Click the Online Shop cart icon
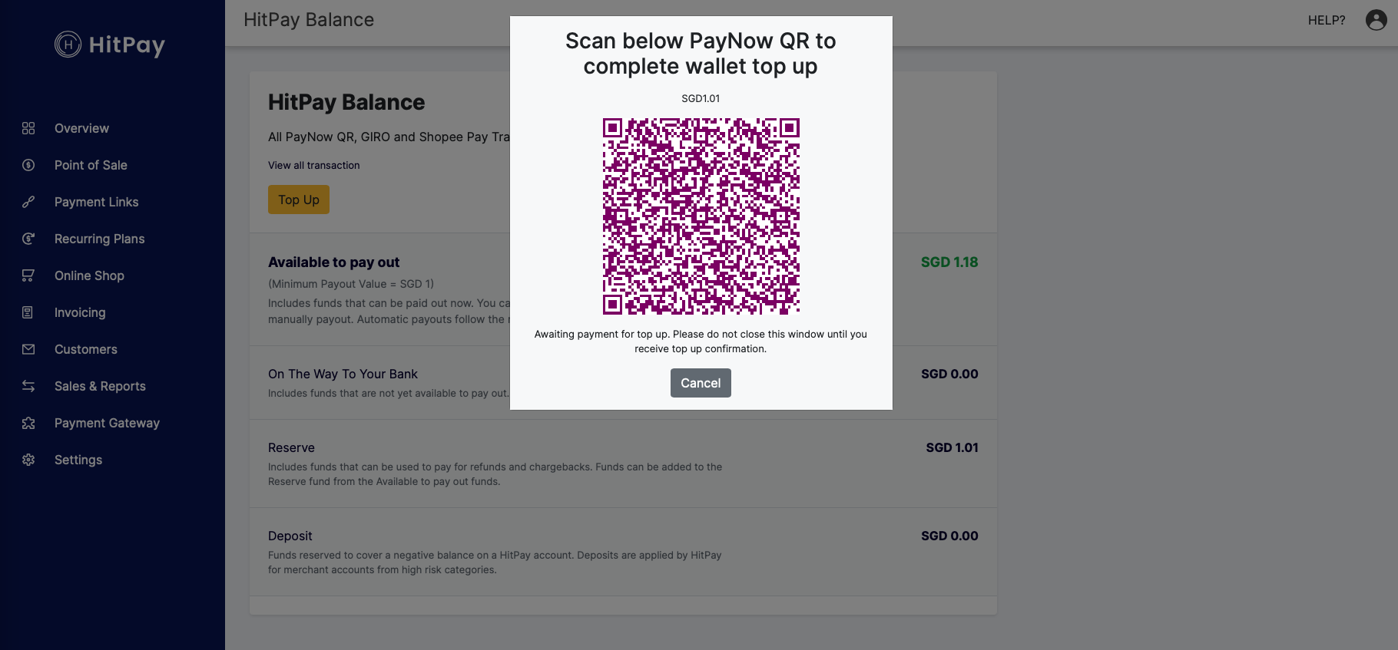This screenshot has height=650, width=1398. click(x=28, y=276)
